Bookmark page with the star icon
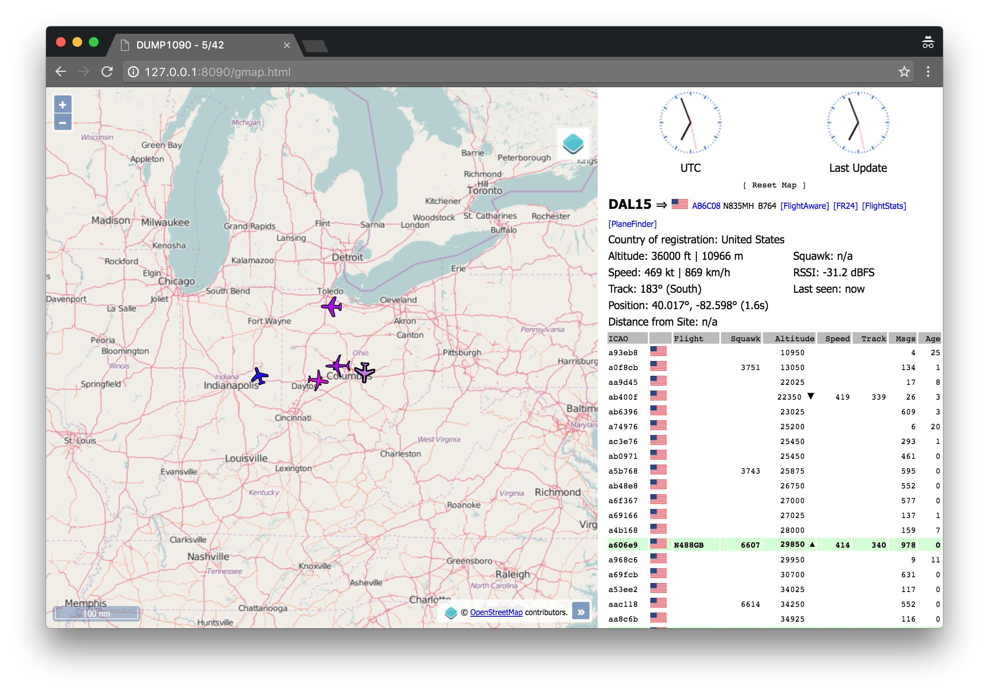Screen dimensions: 989x694 904,72
